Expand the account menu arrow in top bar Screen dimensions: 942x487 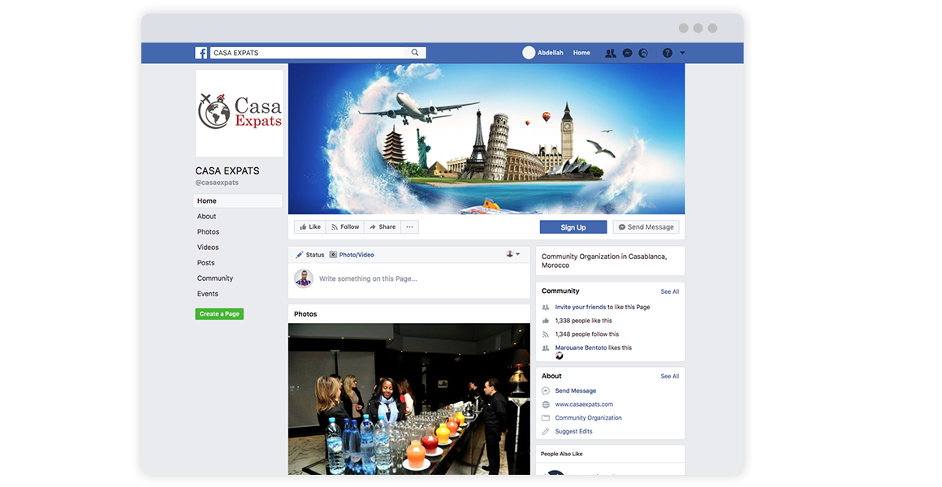point(682,53)
